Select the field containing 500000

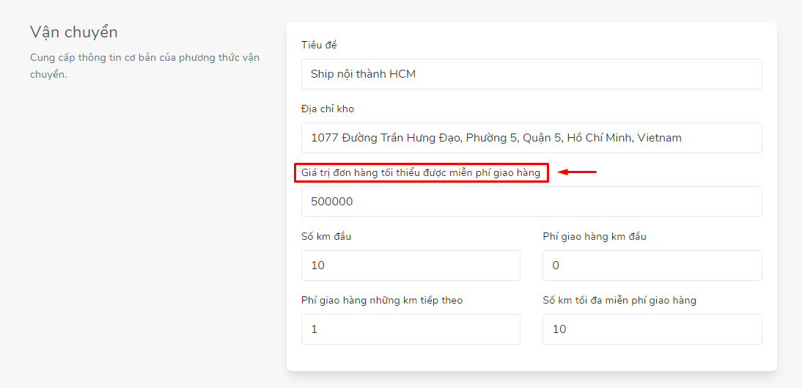[531, 202]
